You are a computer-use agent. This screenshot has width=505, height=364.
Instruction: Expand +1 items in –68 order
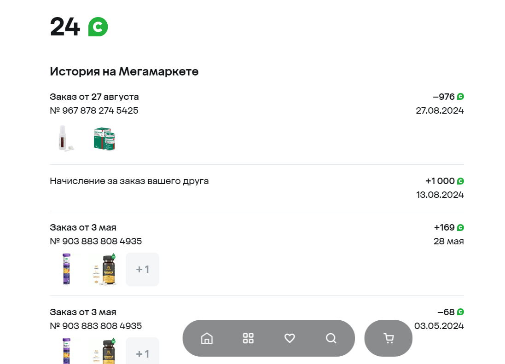pyautogui.click(x=142, y=351)
